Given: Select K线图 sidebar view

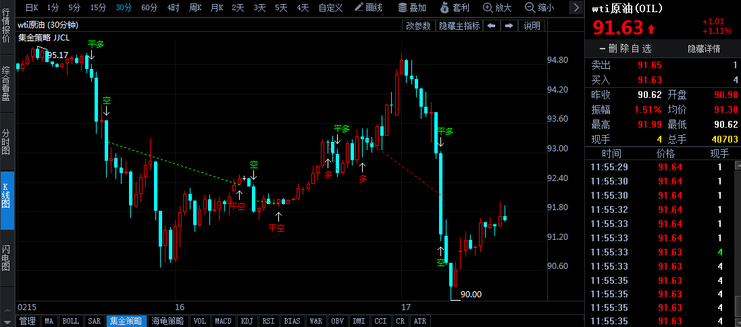Looking at the screenshot, I should pos(7,201).
